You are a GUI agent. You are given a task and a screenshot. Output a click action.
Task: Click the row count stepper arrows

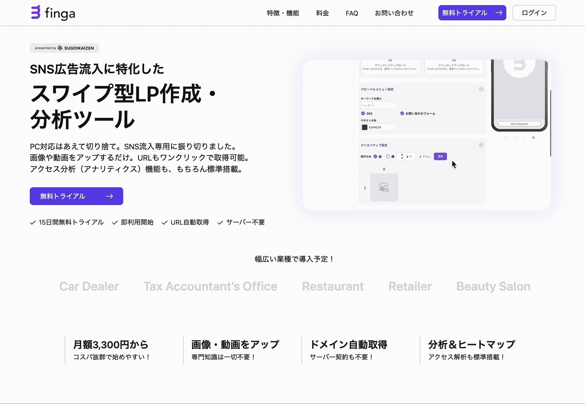point(402,156)
